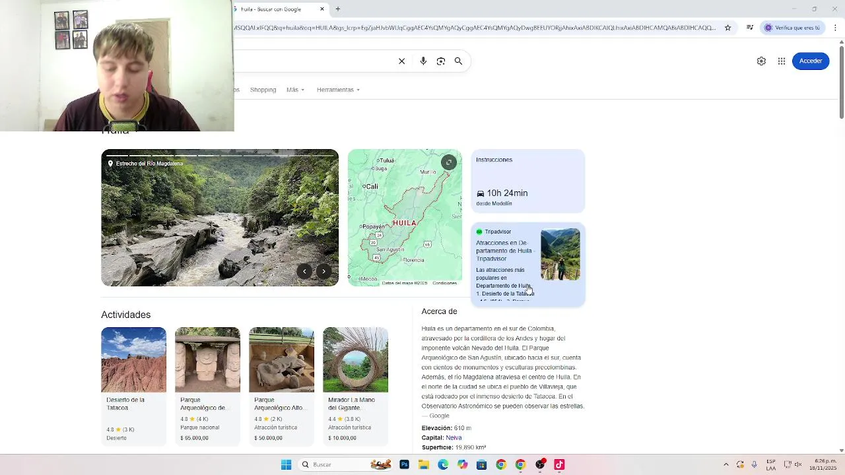This screenshot has height=475, width=845.
Task: Open Mirador La Mano del Gigante card
Action: (x=355, y=387)
